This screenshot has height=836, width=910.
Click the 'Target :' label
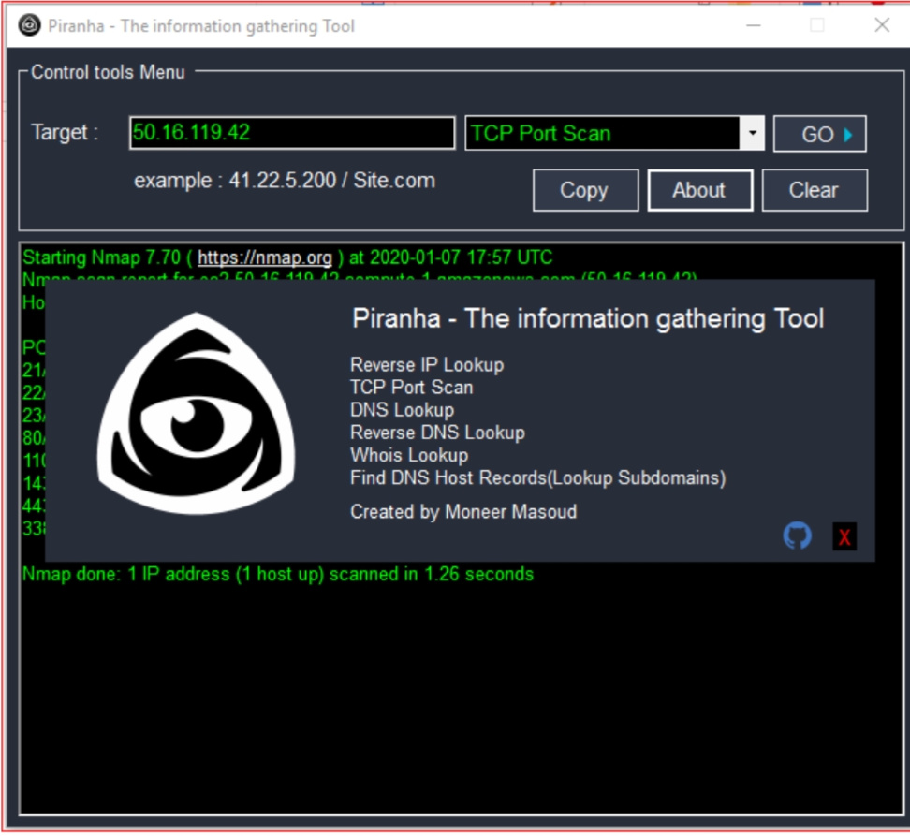click(x=65, y=132)
